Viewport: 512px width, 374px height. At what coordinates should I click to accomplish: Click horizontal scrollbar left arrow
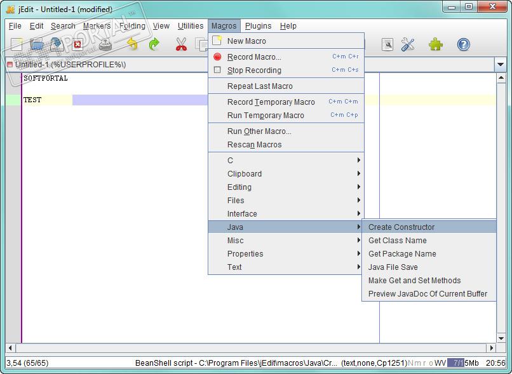pos(10,348)
